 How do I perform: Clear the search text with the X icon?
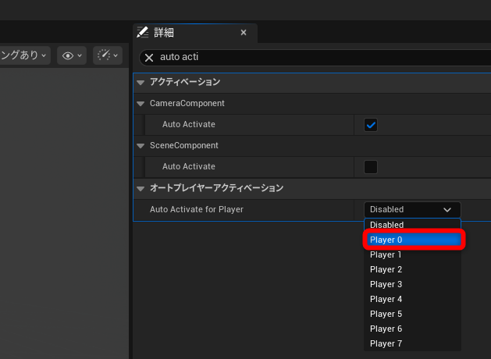(149, 58)
